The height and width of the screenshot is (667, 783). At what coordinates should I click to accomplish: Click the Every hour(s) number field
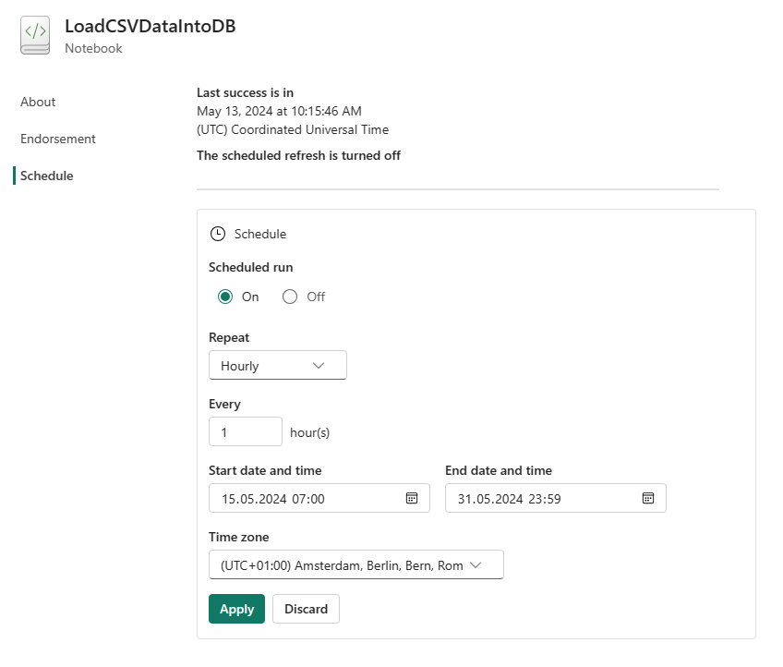point(246,431)
